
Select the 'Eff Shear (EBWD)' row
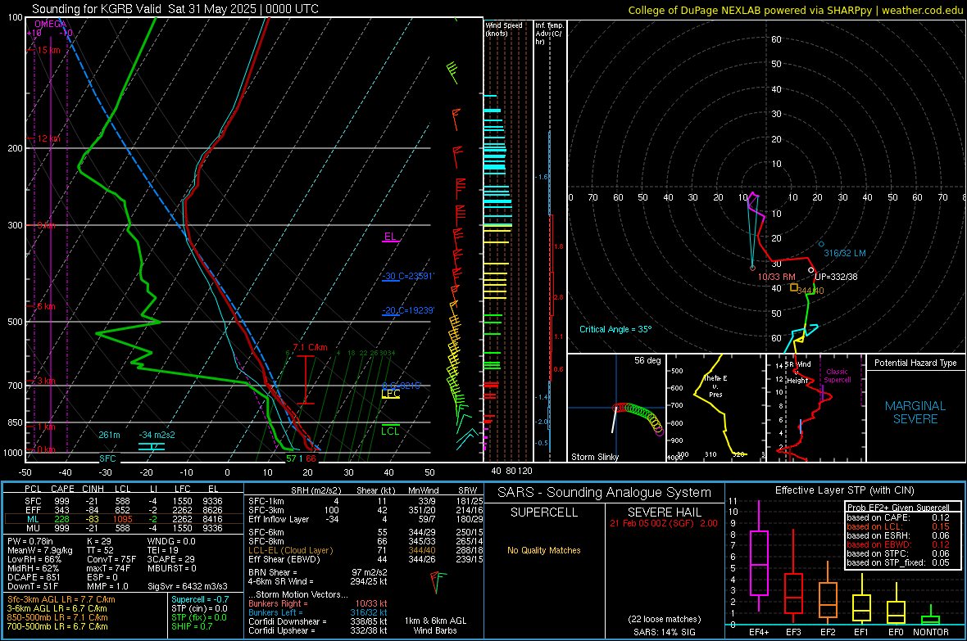[x=365, y=560]
